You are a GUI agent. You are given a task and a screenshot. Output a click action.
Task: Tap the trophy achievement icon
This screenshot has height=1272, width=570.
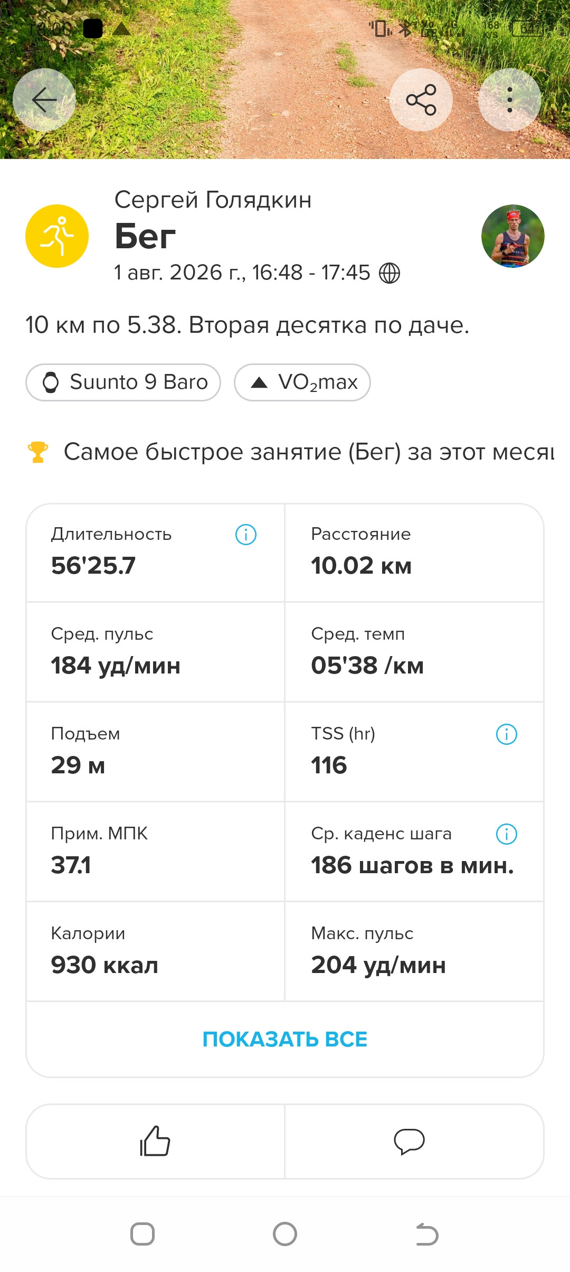coord(38,452)
